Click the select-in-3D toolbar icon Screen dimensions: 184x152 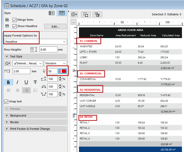[x=97, y=15]
